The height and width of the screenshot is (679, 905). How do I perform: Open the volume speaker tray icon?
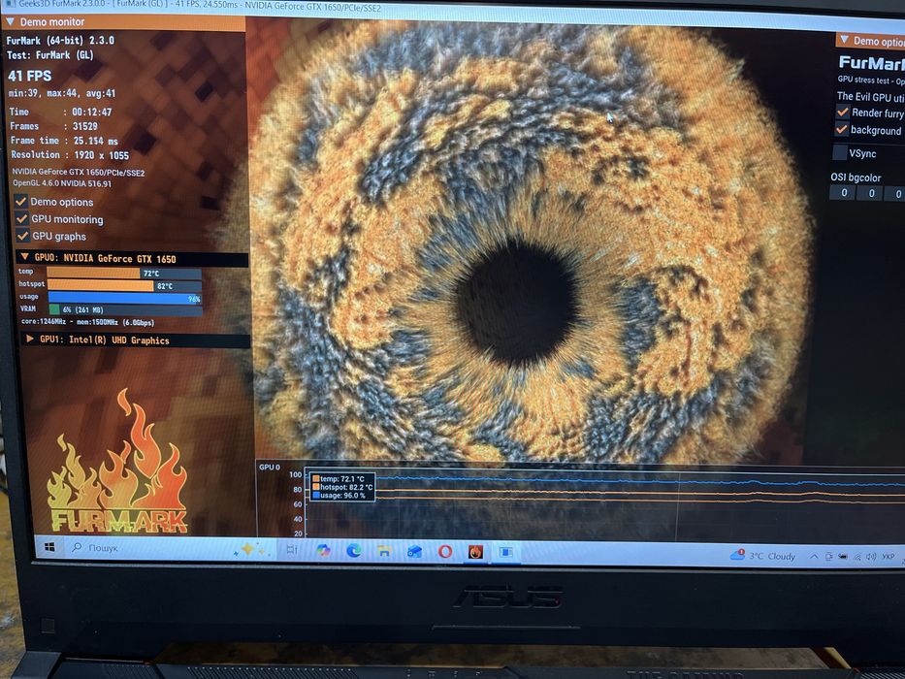point(871,557)
